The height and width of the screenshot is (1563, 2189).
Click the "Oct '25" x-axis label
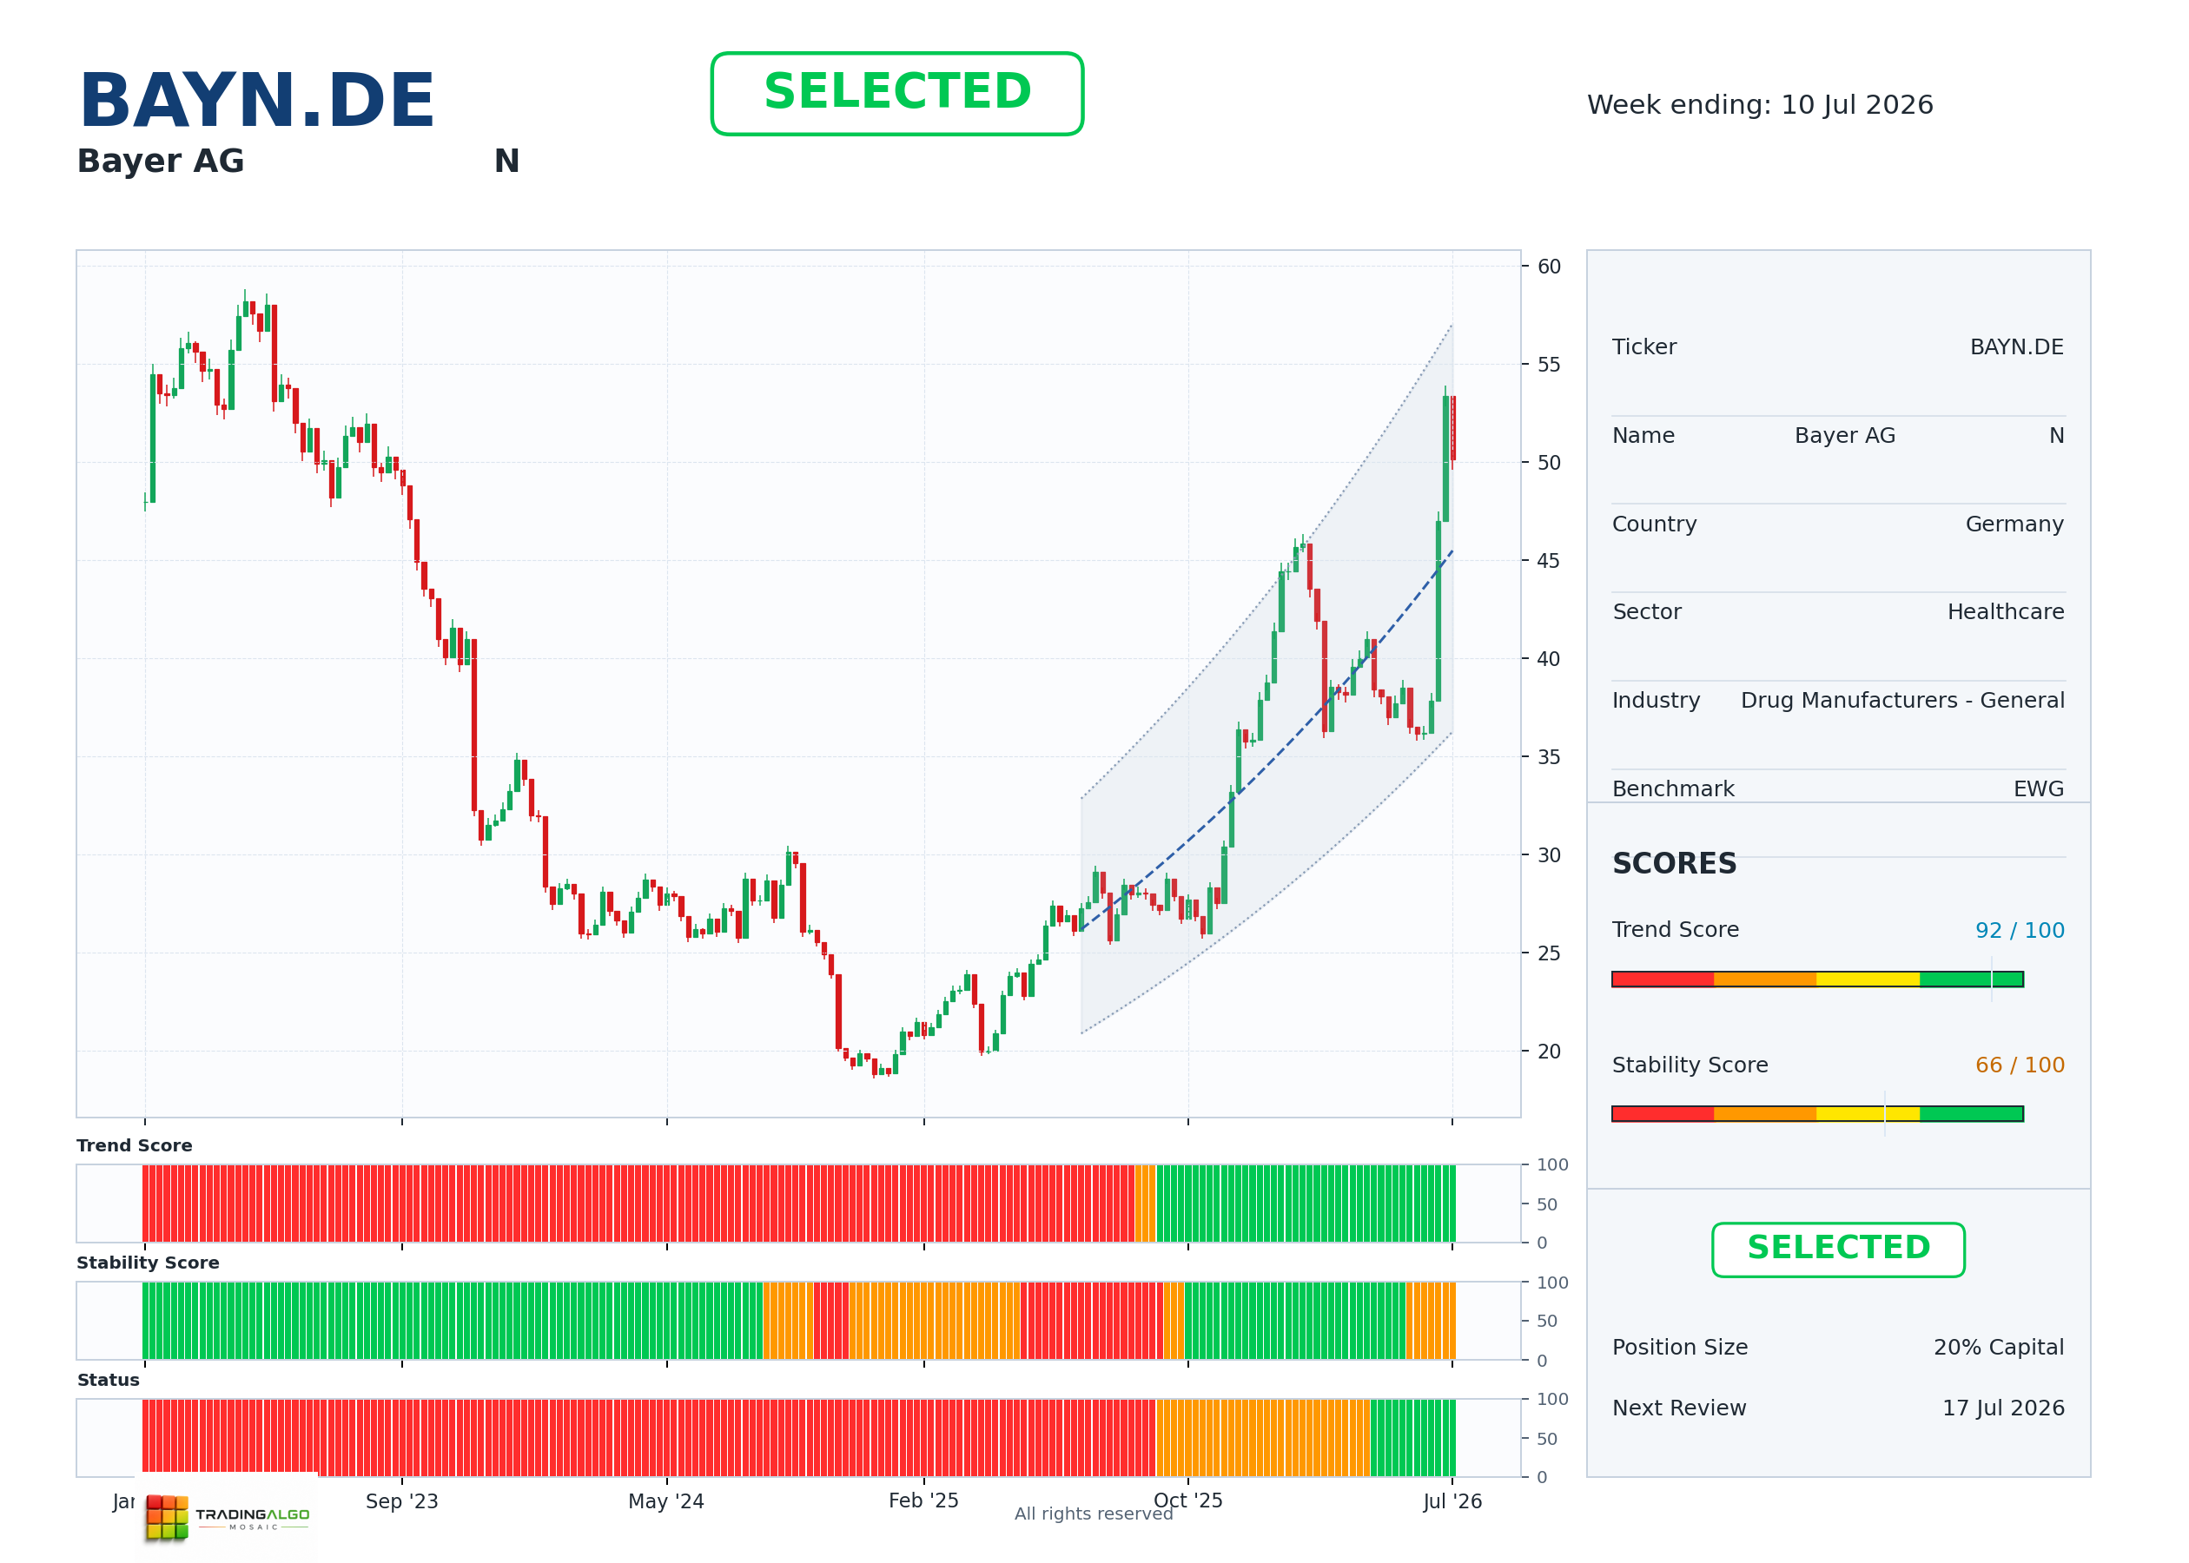[x=1187, y=1500]
